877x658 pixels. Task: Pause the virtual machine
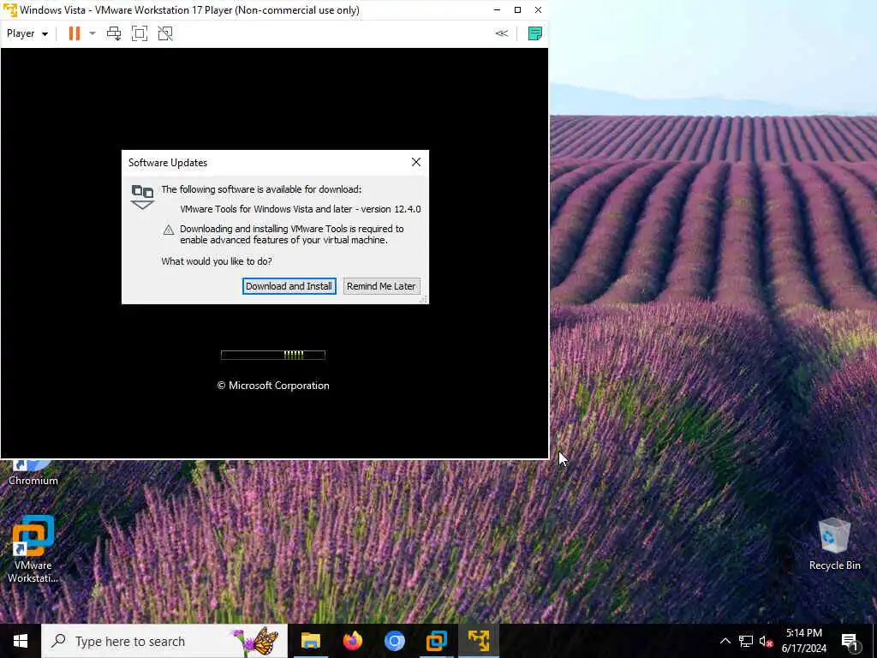74,33
